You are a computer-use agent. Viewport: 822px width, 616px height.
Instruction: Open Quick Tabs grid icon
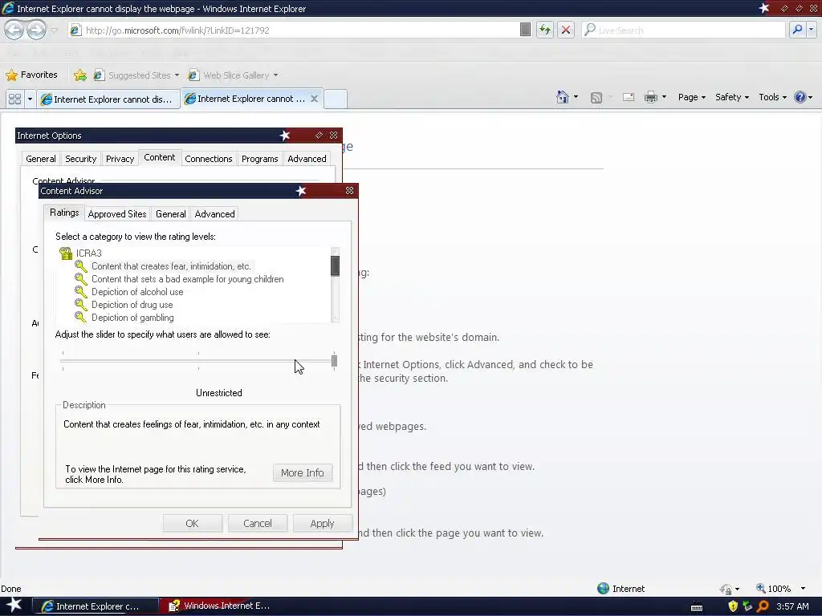coord(14,99)
